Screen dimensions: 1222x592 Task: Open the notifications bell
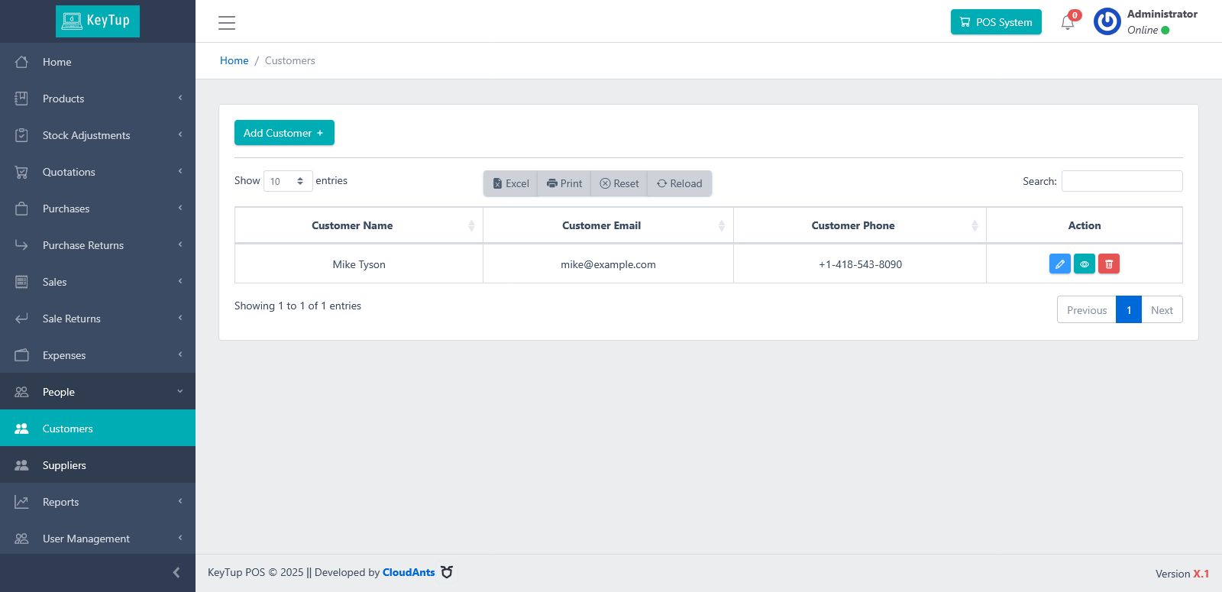click(x=1068, y=22)
